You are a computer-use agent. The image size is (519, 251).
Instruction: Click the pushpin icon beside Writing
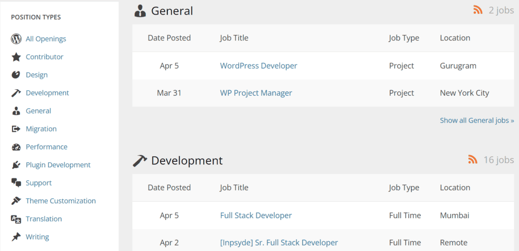pyautogui.click(x=16, y=237)
